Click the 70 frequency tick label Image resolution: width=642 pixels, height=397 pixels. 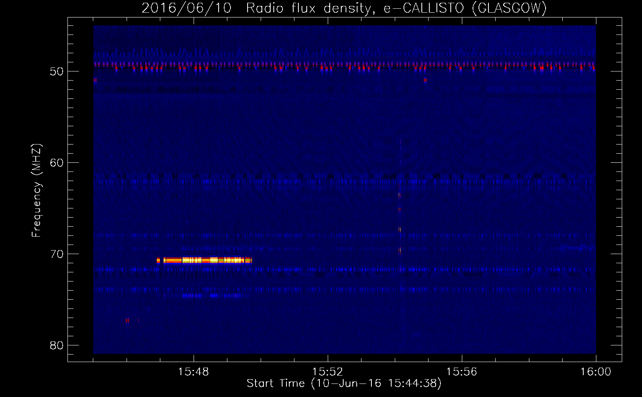pos(57,254)
